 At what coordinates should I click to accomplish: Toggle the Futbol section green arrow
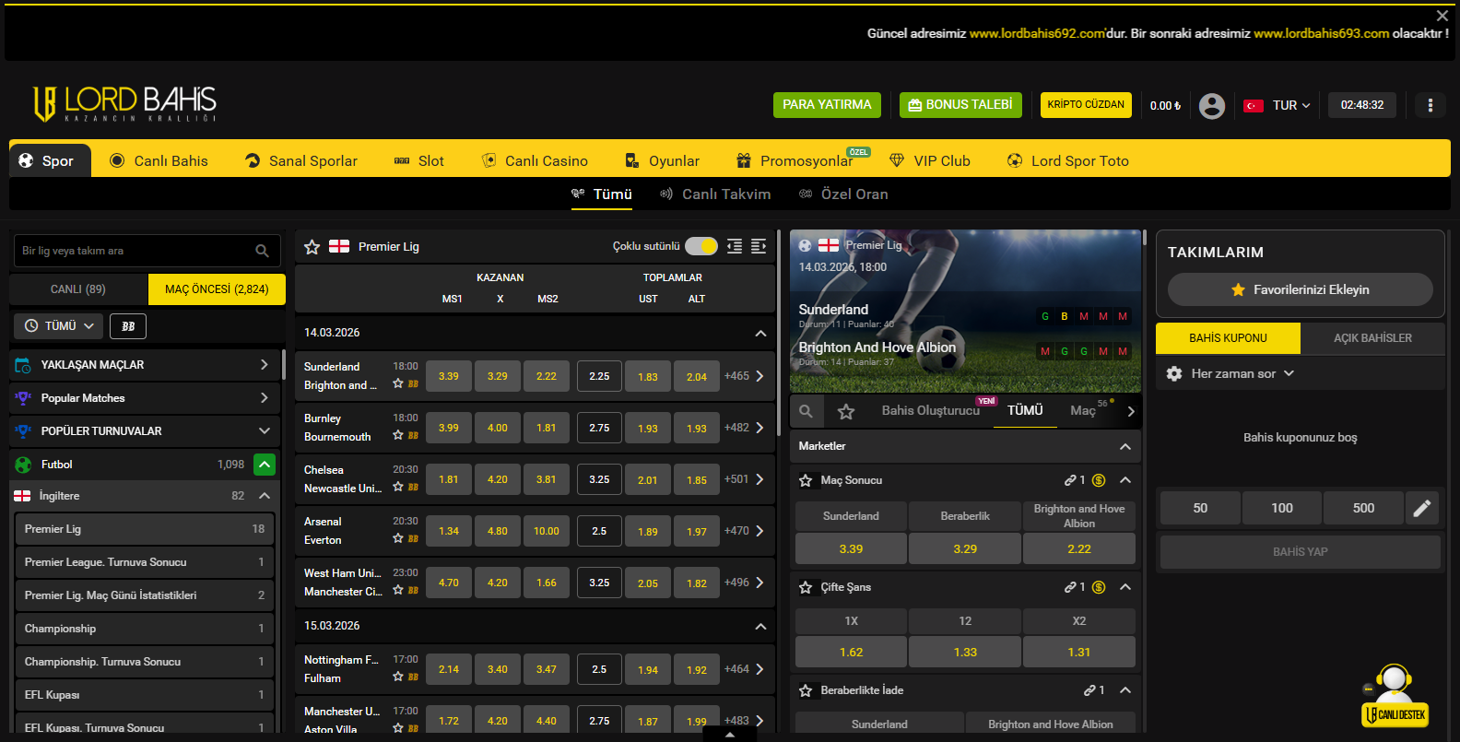pyautogui.click(x=265, y=465)
